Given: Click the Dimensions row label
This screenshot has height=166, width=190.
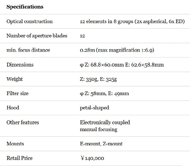Looking at the screenshot, I should (20, 65).
